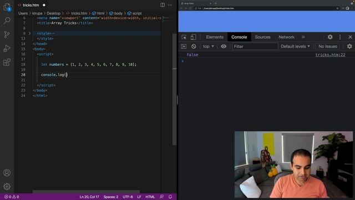
Task: Expand the folded style block on line 9
Action: click(x=29, y=33)
